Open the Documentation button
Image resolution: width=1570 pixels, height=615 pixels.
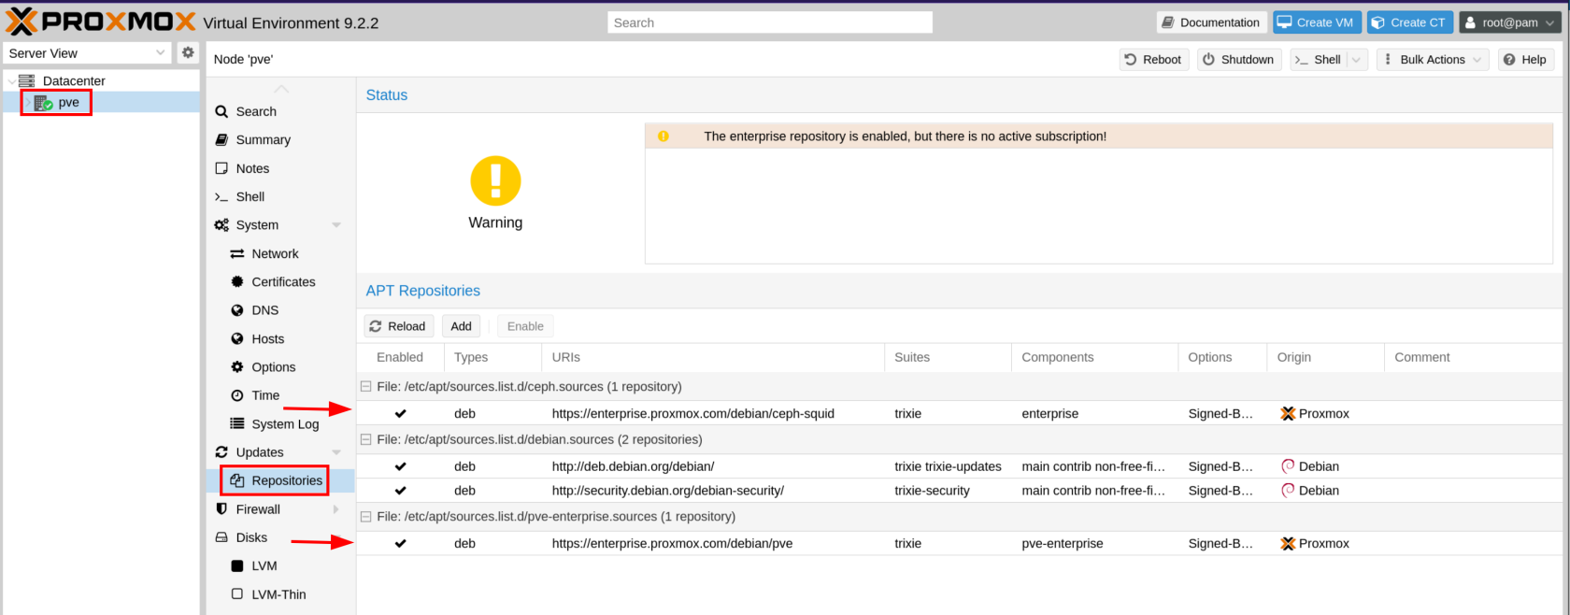click(1210, 22)
